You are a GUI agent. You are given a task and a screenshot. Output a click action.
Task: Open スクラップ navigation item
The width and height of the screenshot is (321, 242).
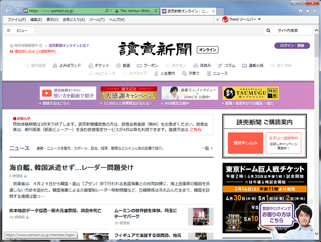click(x=134, y=73)
